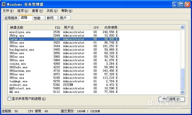Screen dimensions: 192x115
Task: Sort by CPU column header
Action: 95,28
